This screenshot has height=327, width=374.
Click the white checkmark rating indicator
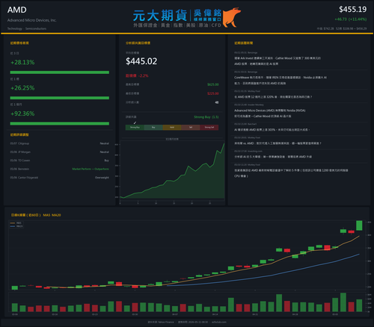[135, 122]
